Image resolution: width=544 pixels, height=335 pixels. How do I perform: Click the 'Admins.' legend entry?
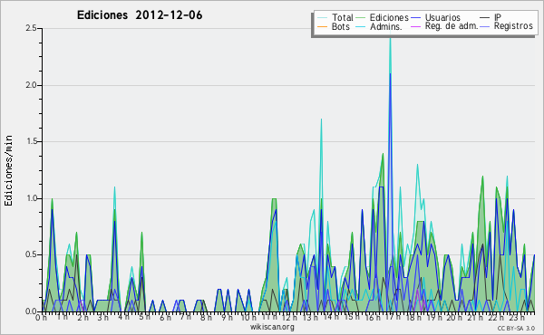386,26
